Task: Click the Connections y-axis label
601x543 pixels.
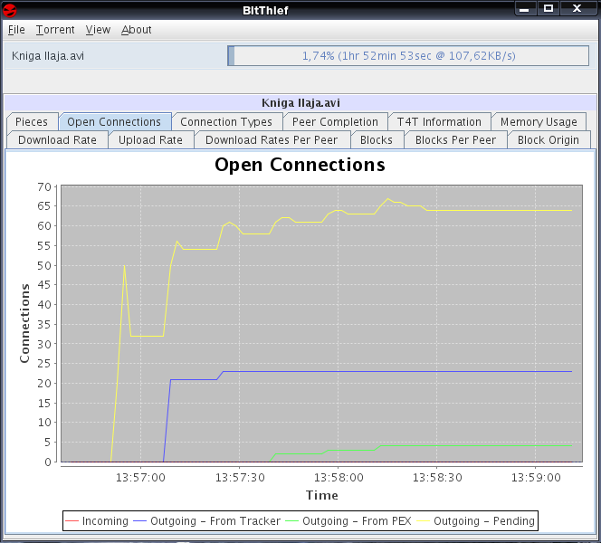Action: [x=24, y=323]
